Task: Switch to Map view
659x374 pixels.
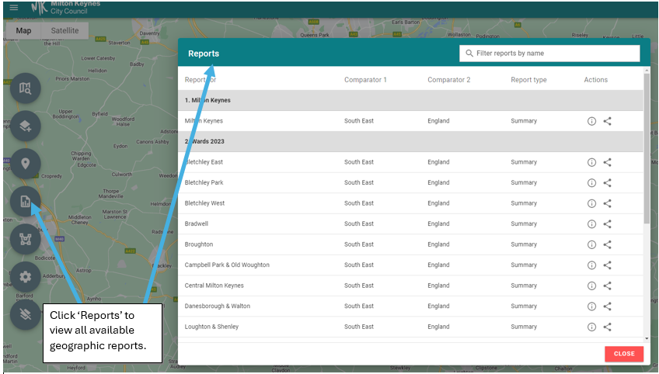Action: tap(24, 31)
